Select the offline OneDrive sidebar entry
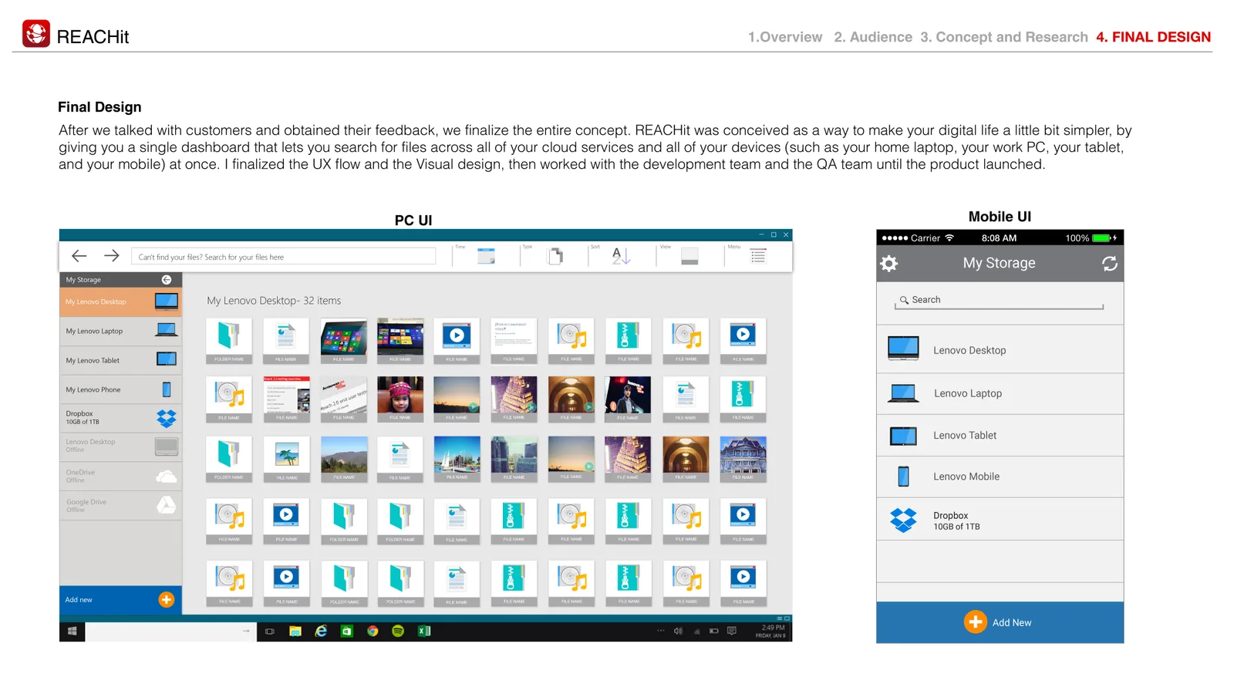The height and width of the screenshot is (694, 1234). tap(121, 477)
